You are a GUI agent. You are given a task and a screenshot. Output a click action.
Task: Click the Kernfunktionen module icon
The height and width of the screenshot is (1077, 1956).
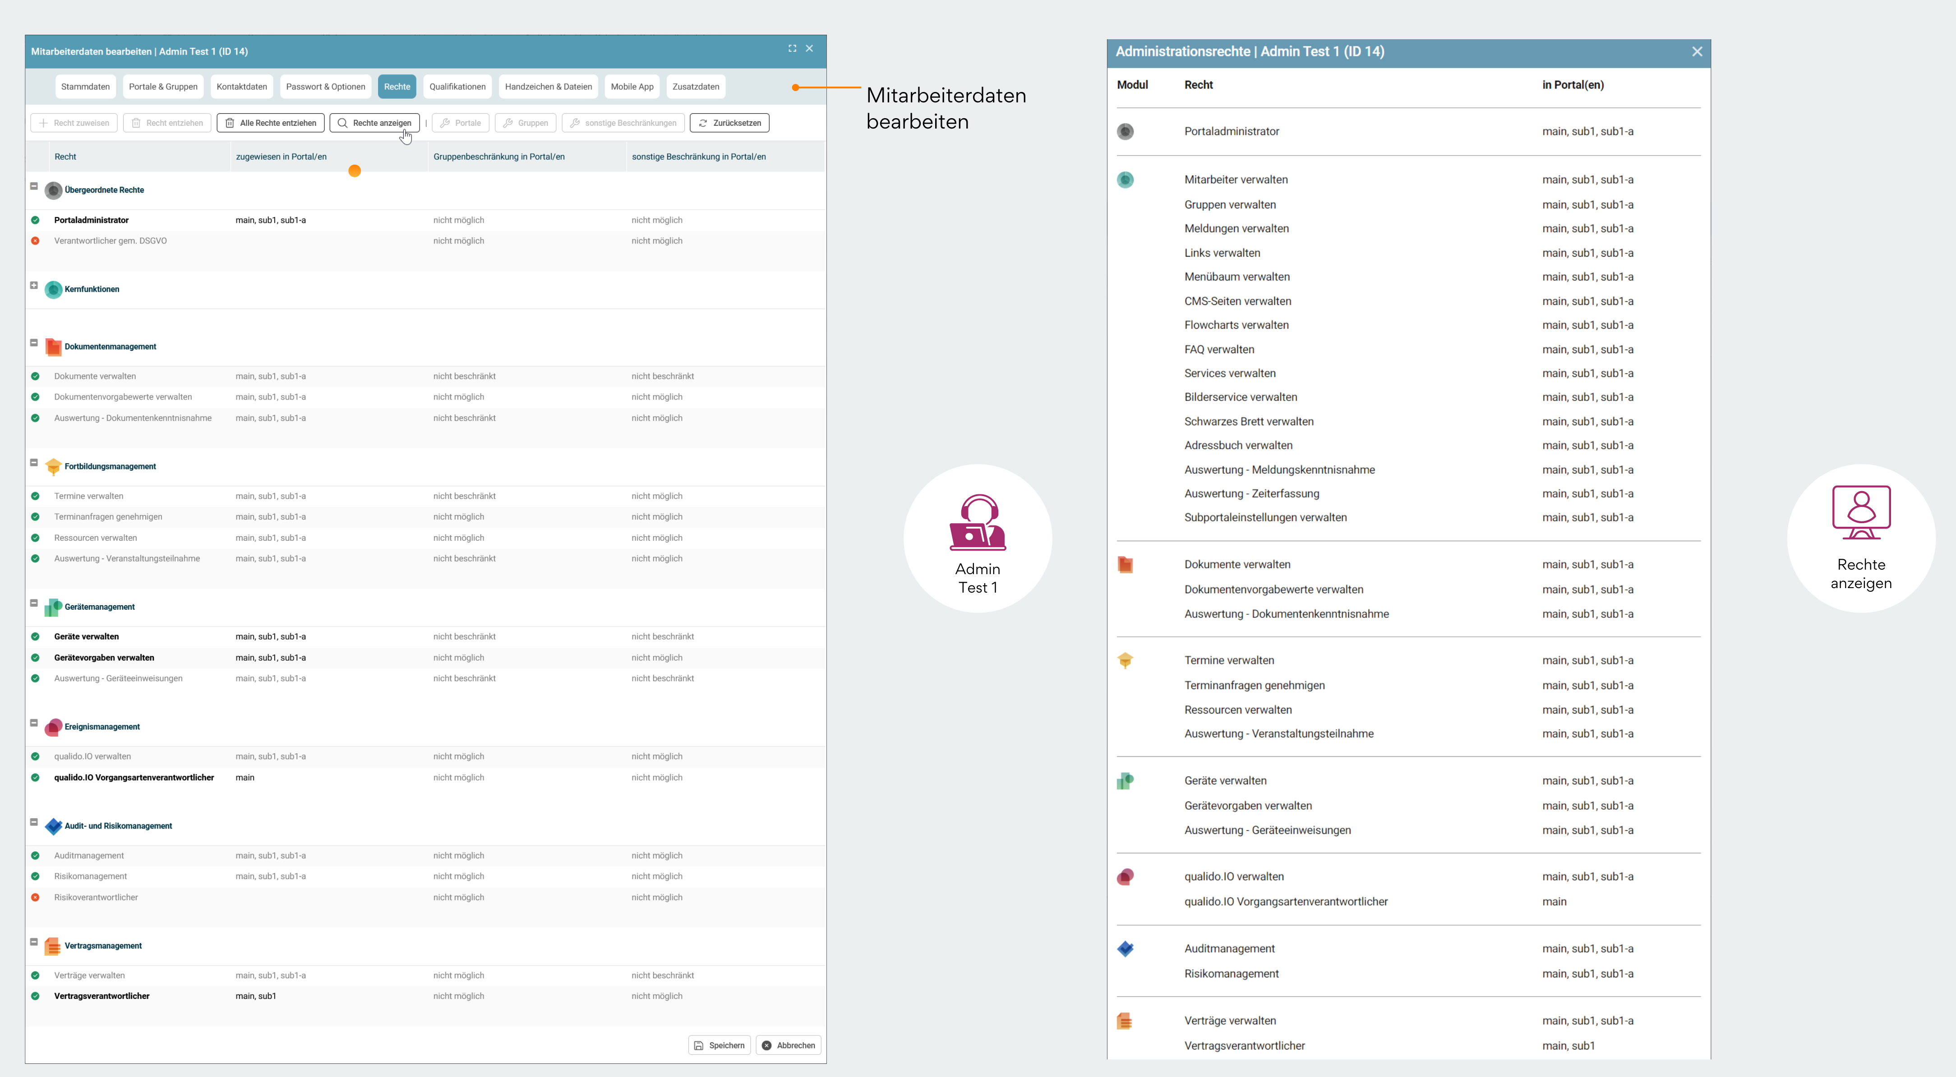click(x=53, y=290)
